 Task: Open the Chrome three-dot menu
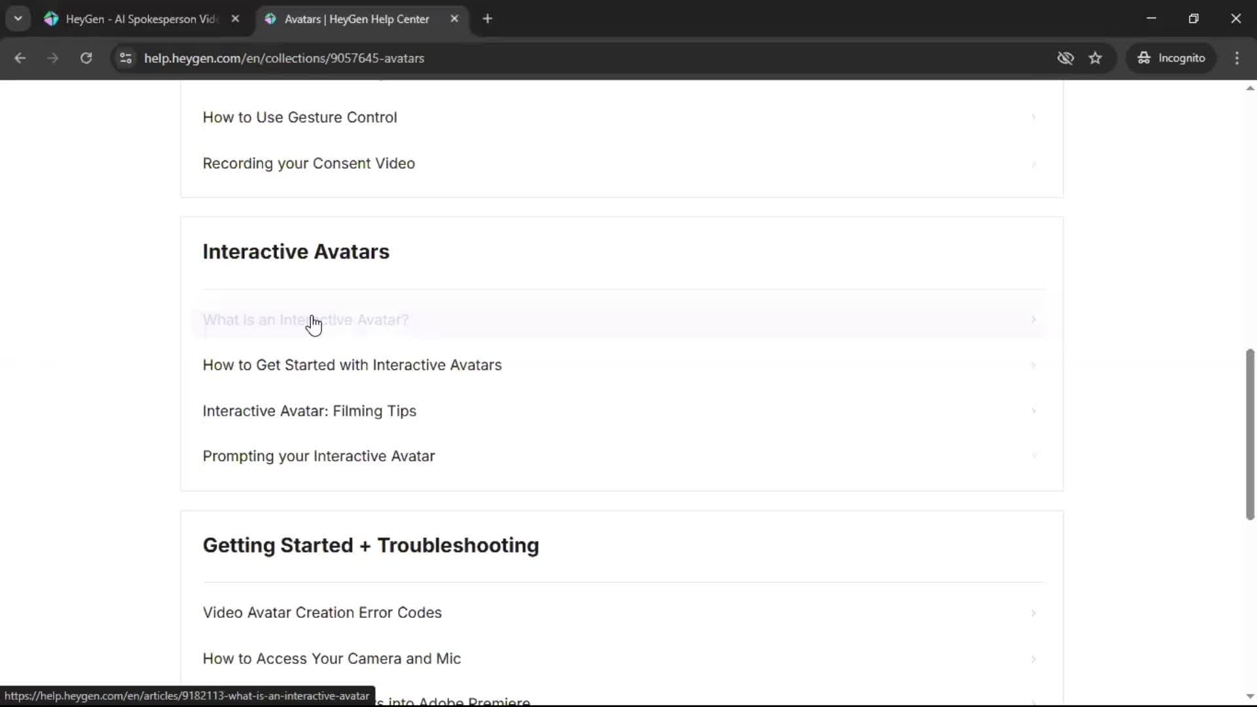[x=1237, y=58]
